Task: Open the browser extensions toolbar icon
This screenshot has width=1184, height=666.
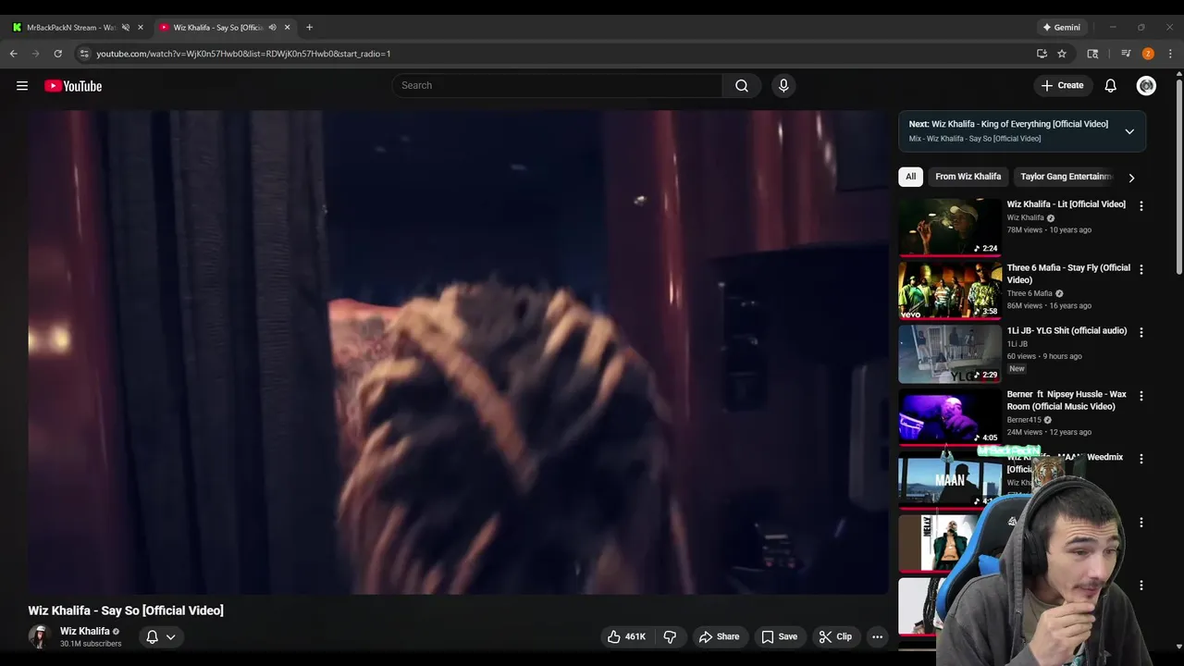Action: pyautogui.click(x=1092, y=54)
